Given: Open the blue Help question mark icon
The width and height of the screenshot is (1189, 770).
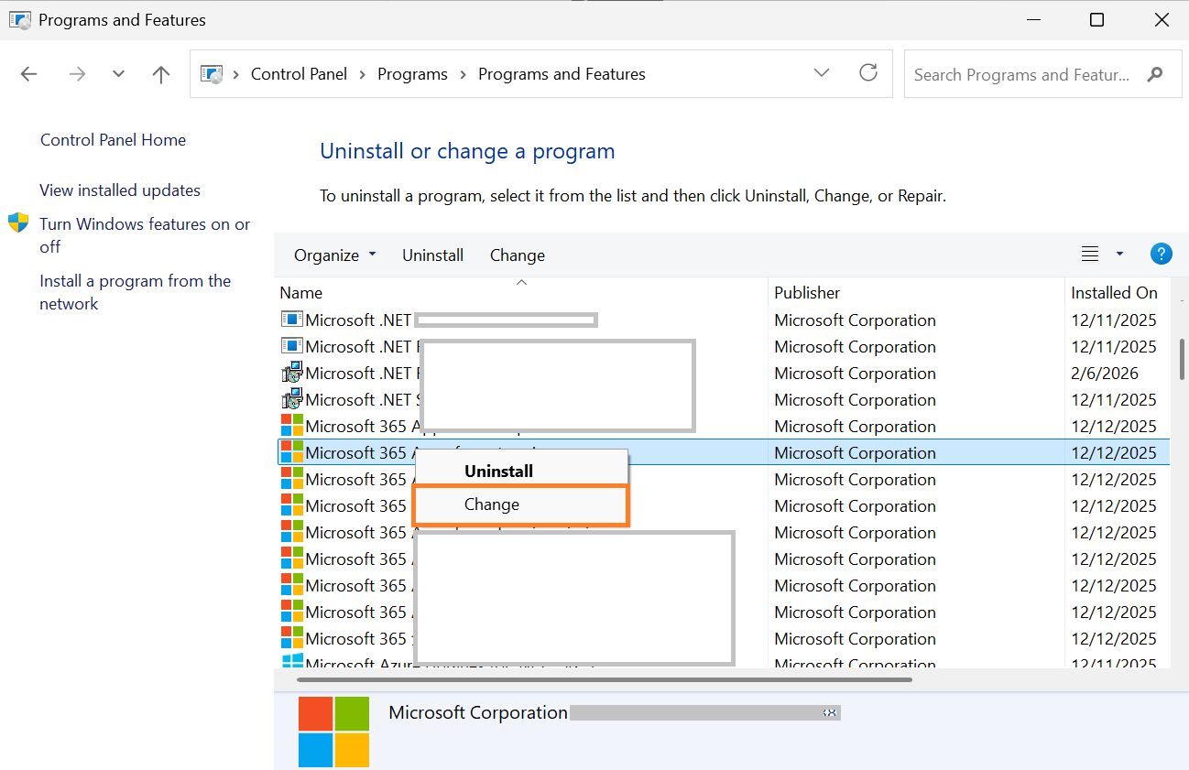Looking at the screenshot, I should coord(1161,255).
